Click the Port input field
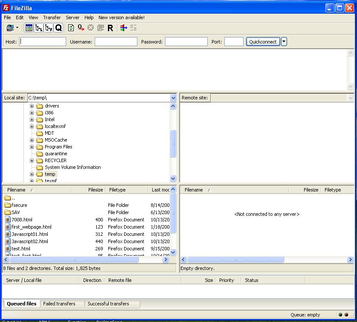 (234, 42)
